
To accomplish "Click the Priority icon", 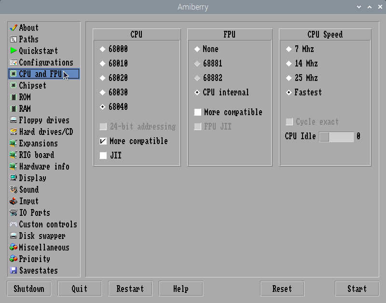I will 14,259.
